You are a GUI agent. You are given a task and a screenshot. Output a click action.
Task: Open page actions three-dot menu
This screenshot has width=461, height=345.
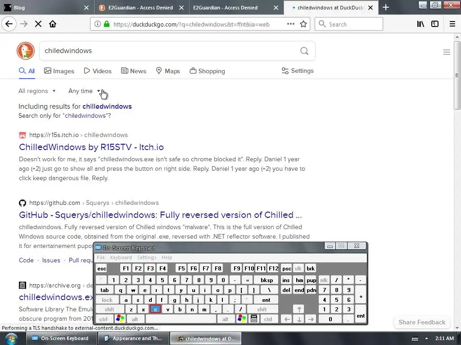coord(290,24)
